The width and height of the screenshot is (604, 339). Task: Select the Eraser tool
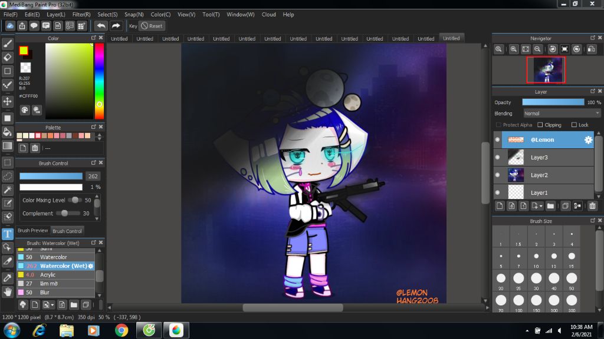pyautogui.click(x=7, y=57)
